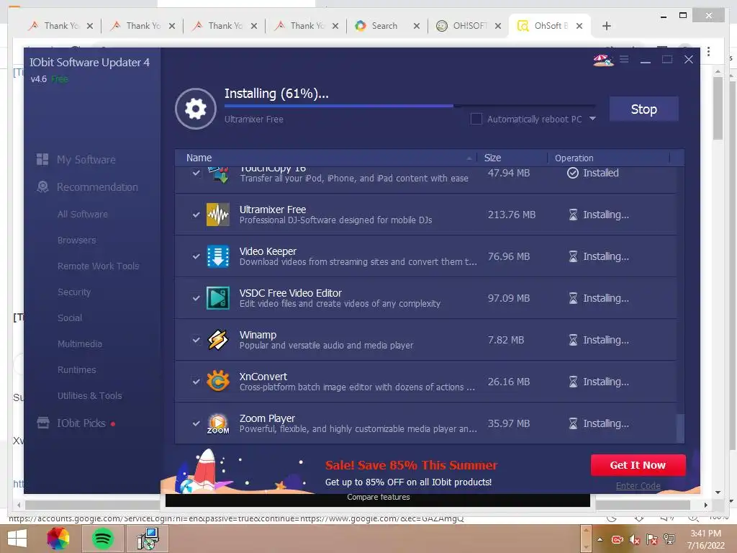737x553 pixels.
Task: Click the Recommendation badge icon
Action: 42,186
